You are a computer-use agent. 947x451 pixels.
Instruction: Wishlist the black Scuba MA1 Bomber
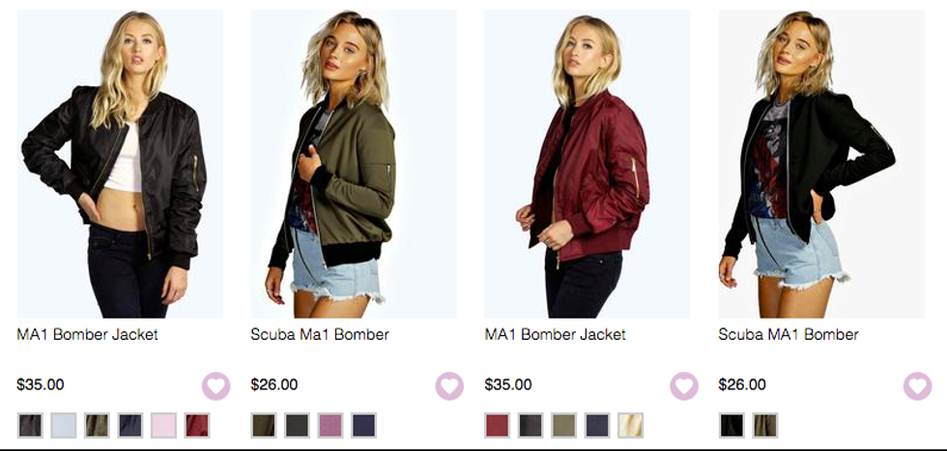pyautogui.click(x=917, y=385)
